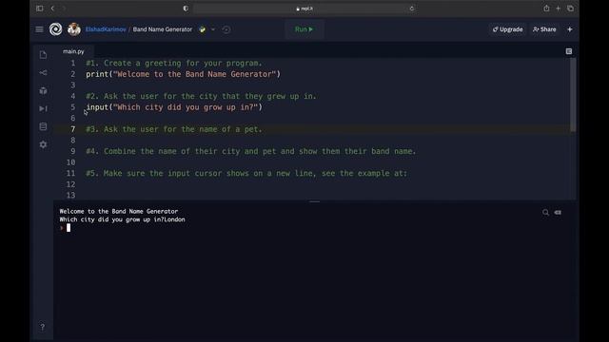Clear the console with the clear icon
The image size is (609, 342).
point(559,213)
